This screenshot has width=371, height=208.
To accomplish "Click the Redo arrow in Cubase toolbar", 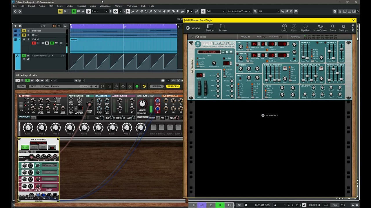I will click(20, 11).
